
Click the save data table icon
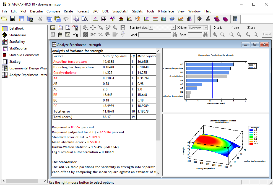(30, 19)
